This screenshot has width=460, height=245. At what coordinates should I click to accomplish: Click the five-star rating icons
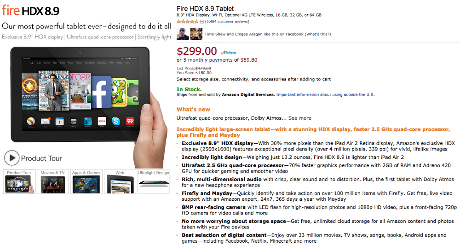tap(188, 22)
